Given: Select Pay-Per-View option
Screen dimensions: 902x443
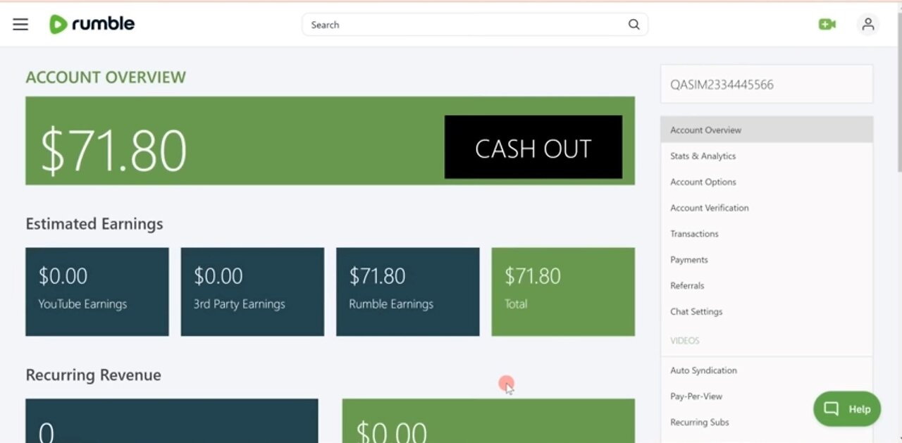Looking at the screenshot, I should point(767,397).
